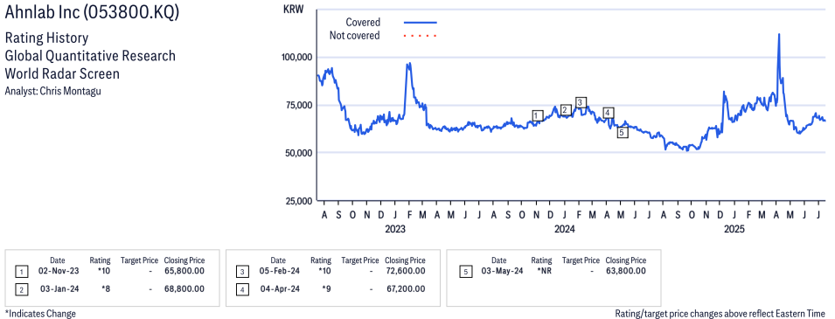This screenshot has width=835, height=319.
Task: Click closing price 63,800.00
Action: point(626,271)
